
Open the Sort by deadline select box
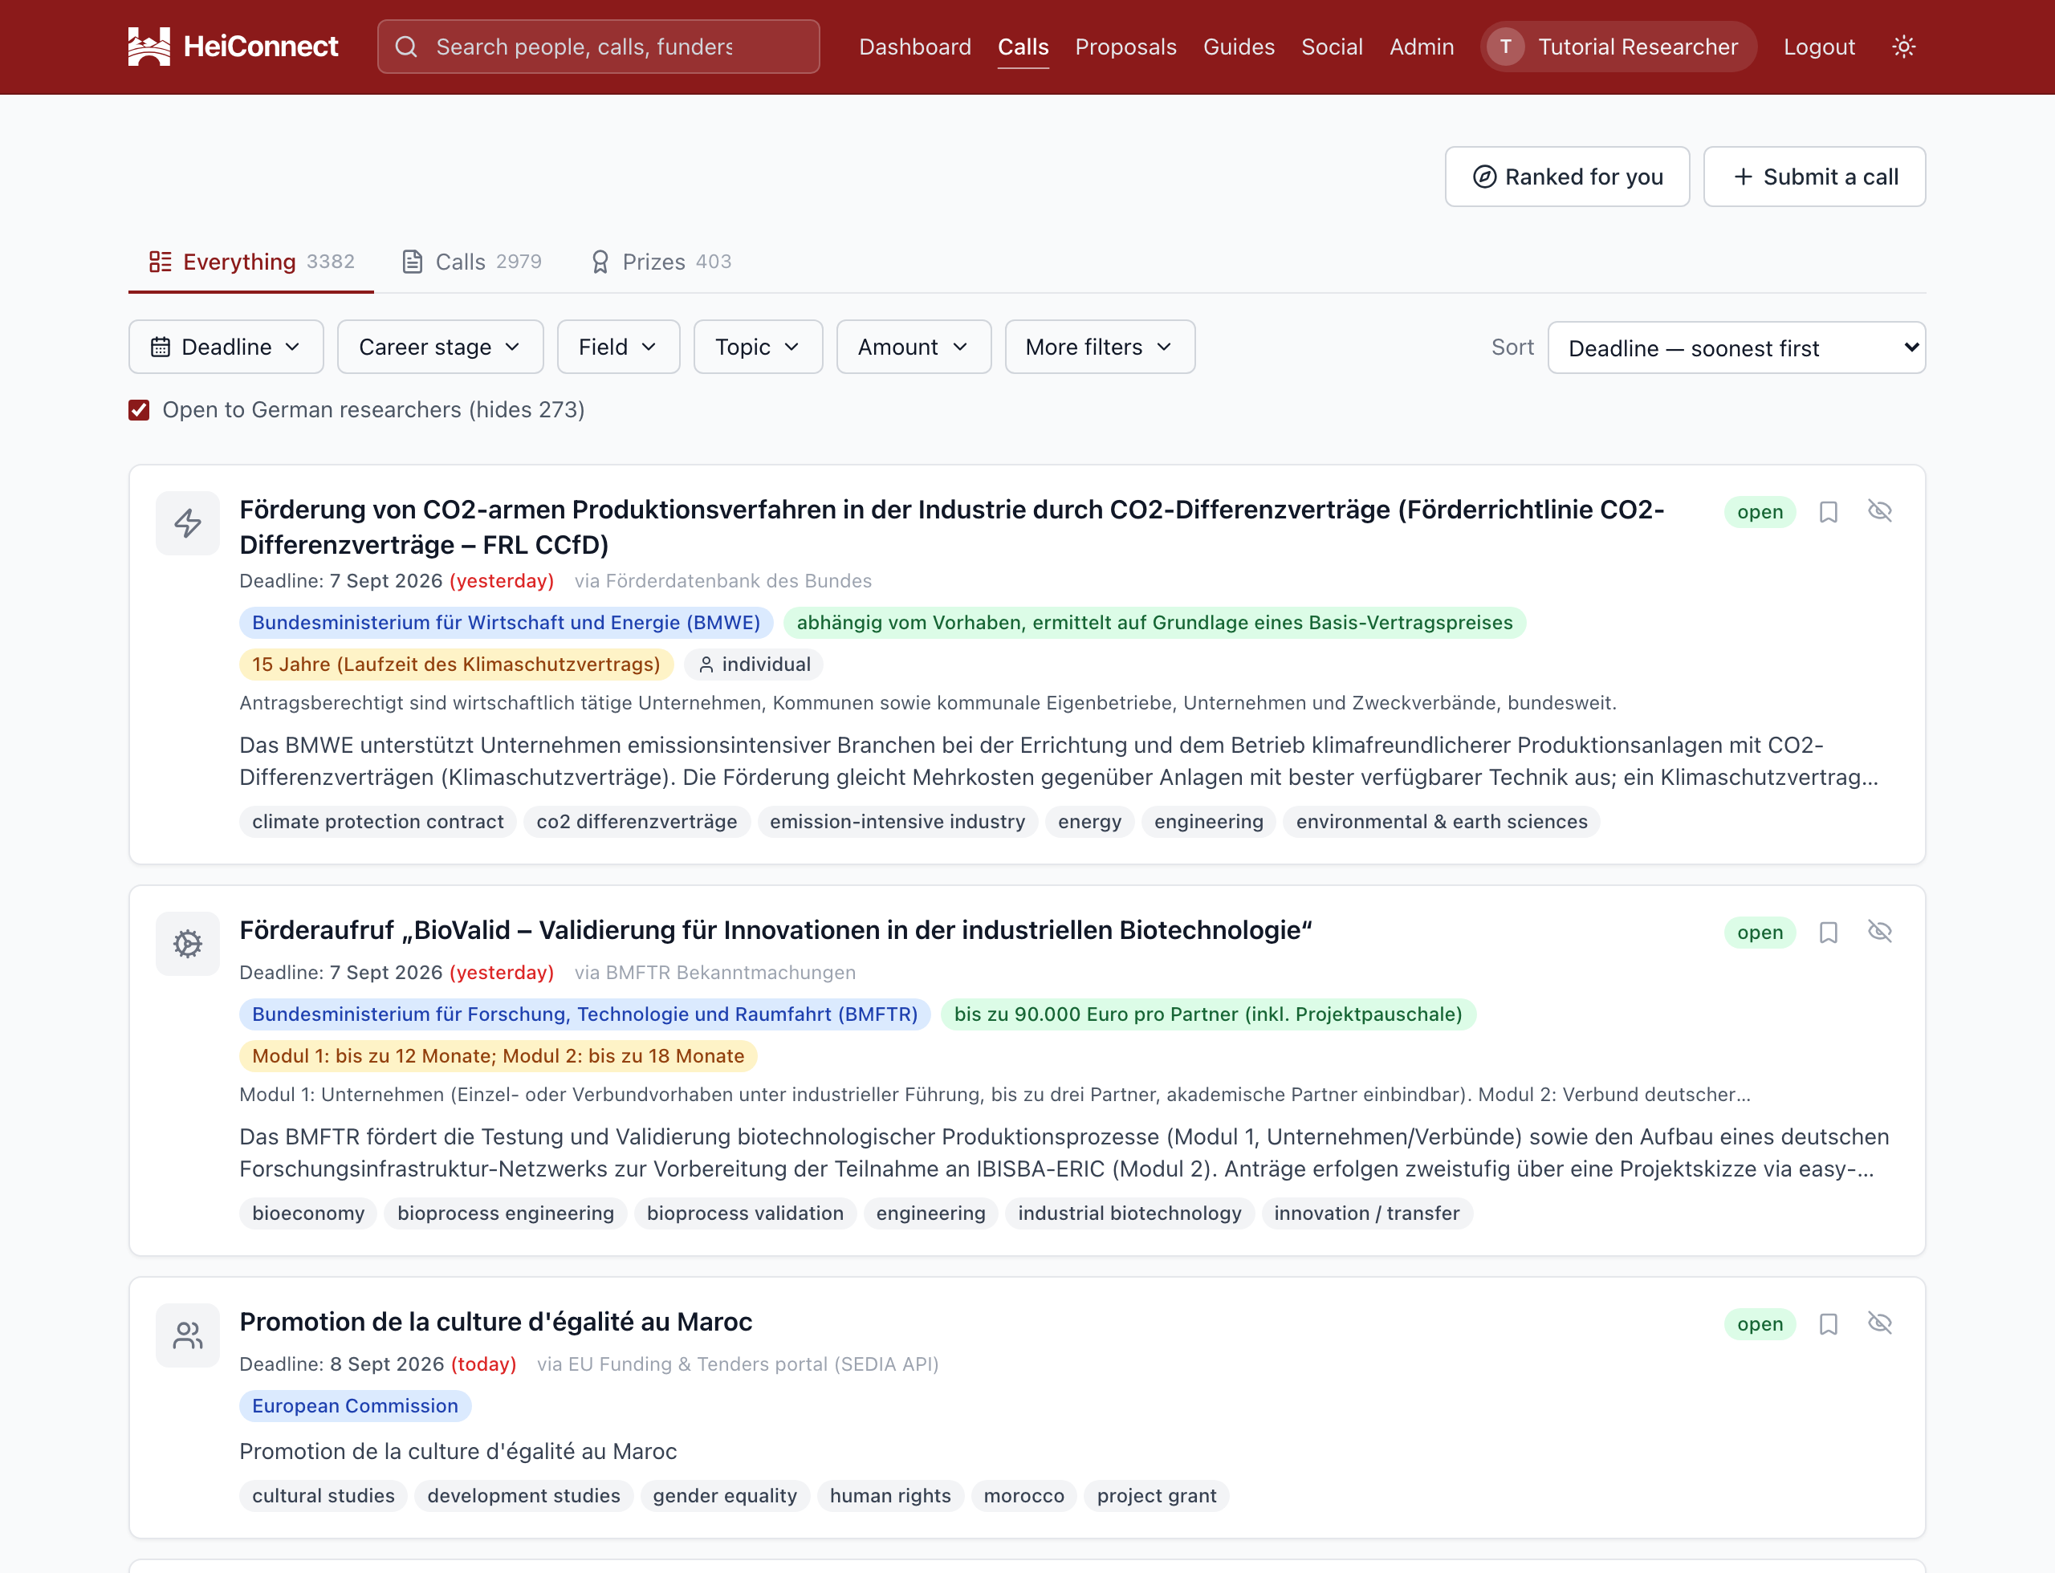click(x=1736, y=348)
